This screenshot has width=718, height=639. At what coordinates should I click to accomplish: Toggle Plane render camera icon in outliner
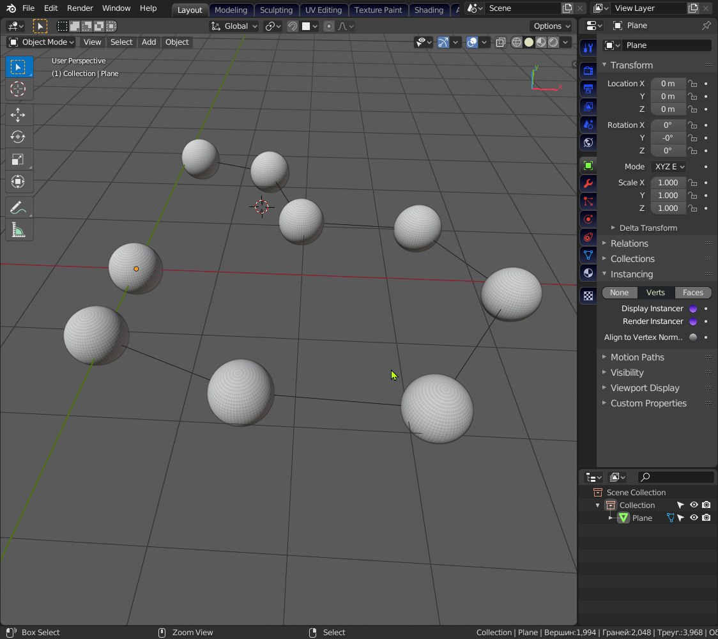click(x=707, y=518)
